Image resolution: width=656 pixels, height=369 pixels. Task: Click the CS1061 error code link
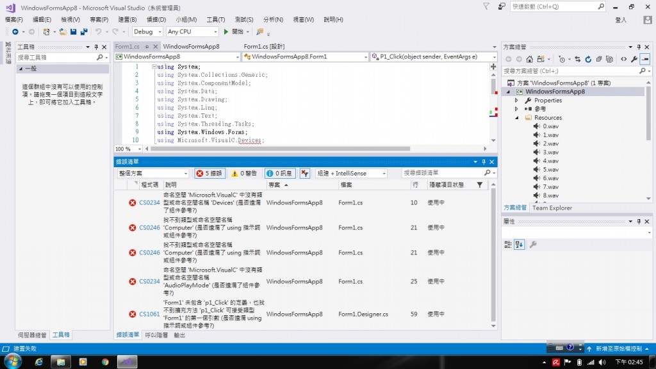[x=149, y=314]
